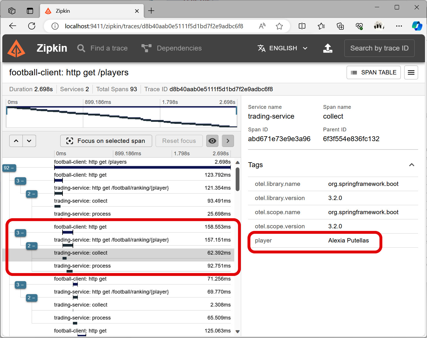The width and height of the screenshot is (427, 338).
Task: Go back using browser back arrow
Action: [13, 26]
